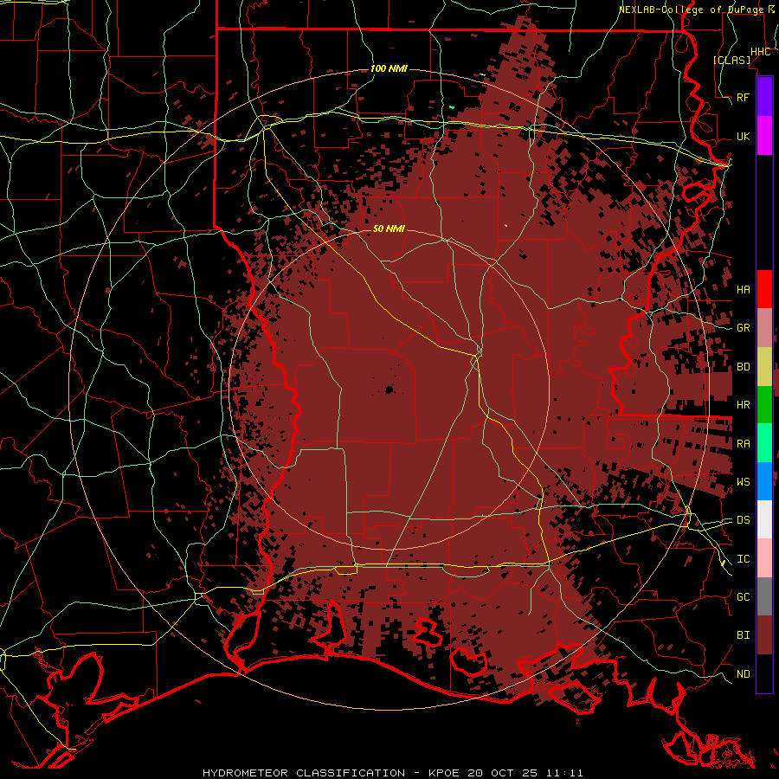Click the 100 NMI range ring label
Viewport: 779px width, 779px height.
pyautogui.click(x=389, y=68)
